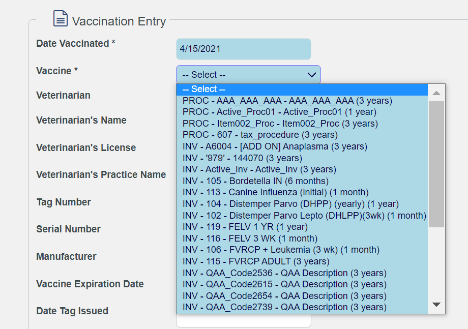The image size is (468, 329).
Task: Click the scrollbar up arrow in dropdown
Action: 436,93
